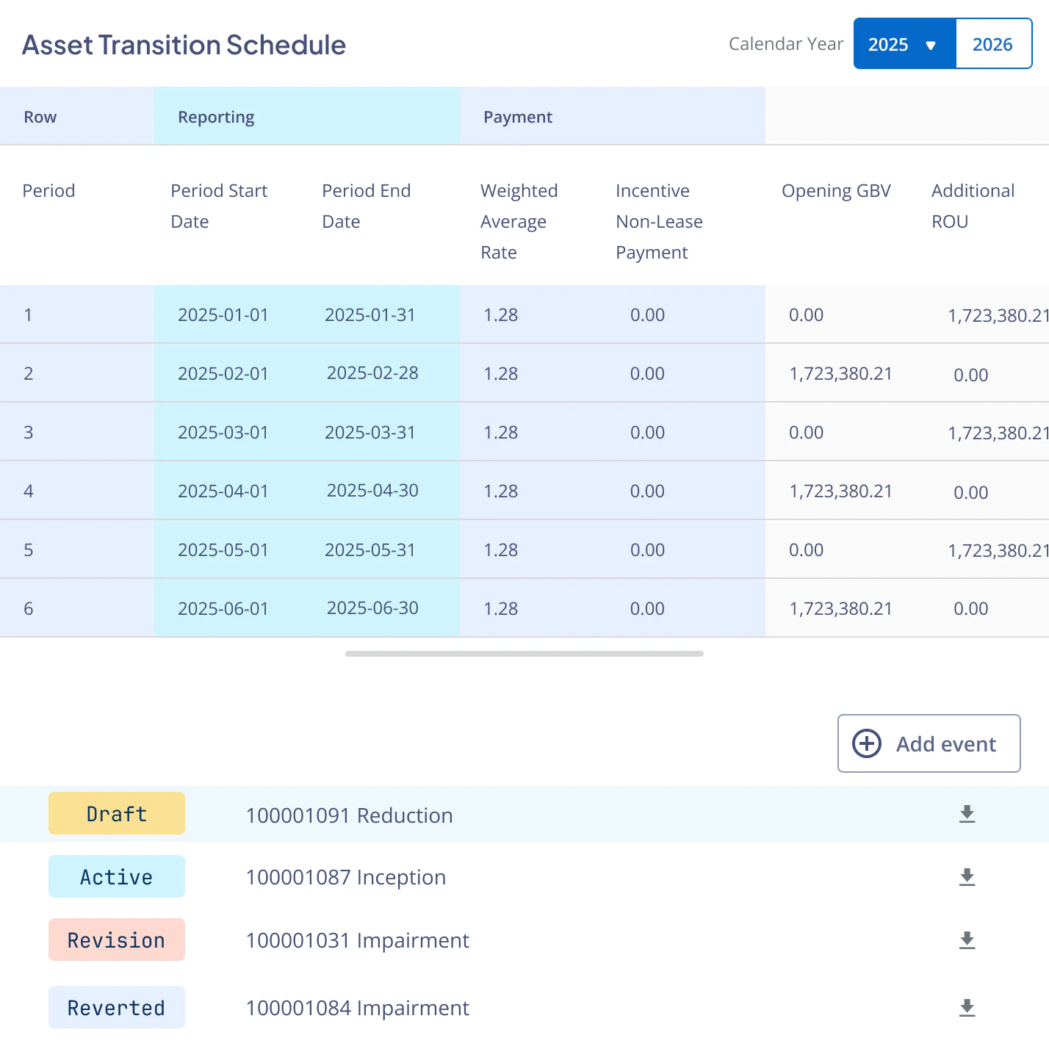Download the 100001084 Impairment event file

tap(967, 1007)
